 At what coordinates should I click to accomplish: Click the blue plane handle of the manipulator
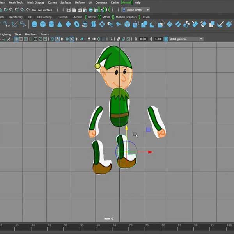pyautogui.click(x=148, y=129)
